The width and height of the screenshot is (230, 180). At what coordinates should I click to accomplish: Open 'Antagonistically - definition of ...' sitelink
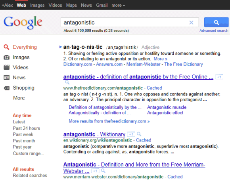coord(100,113)
